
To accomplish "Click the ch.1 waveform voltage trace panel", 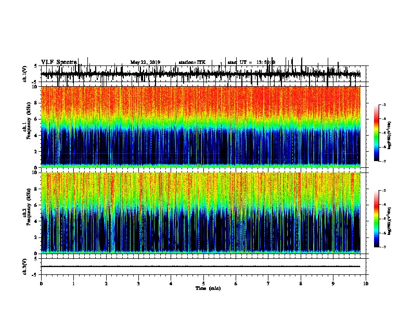I will (x=203, y=74).
